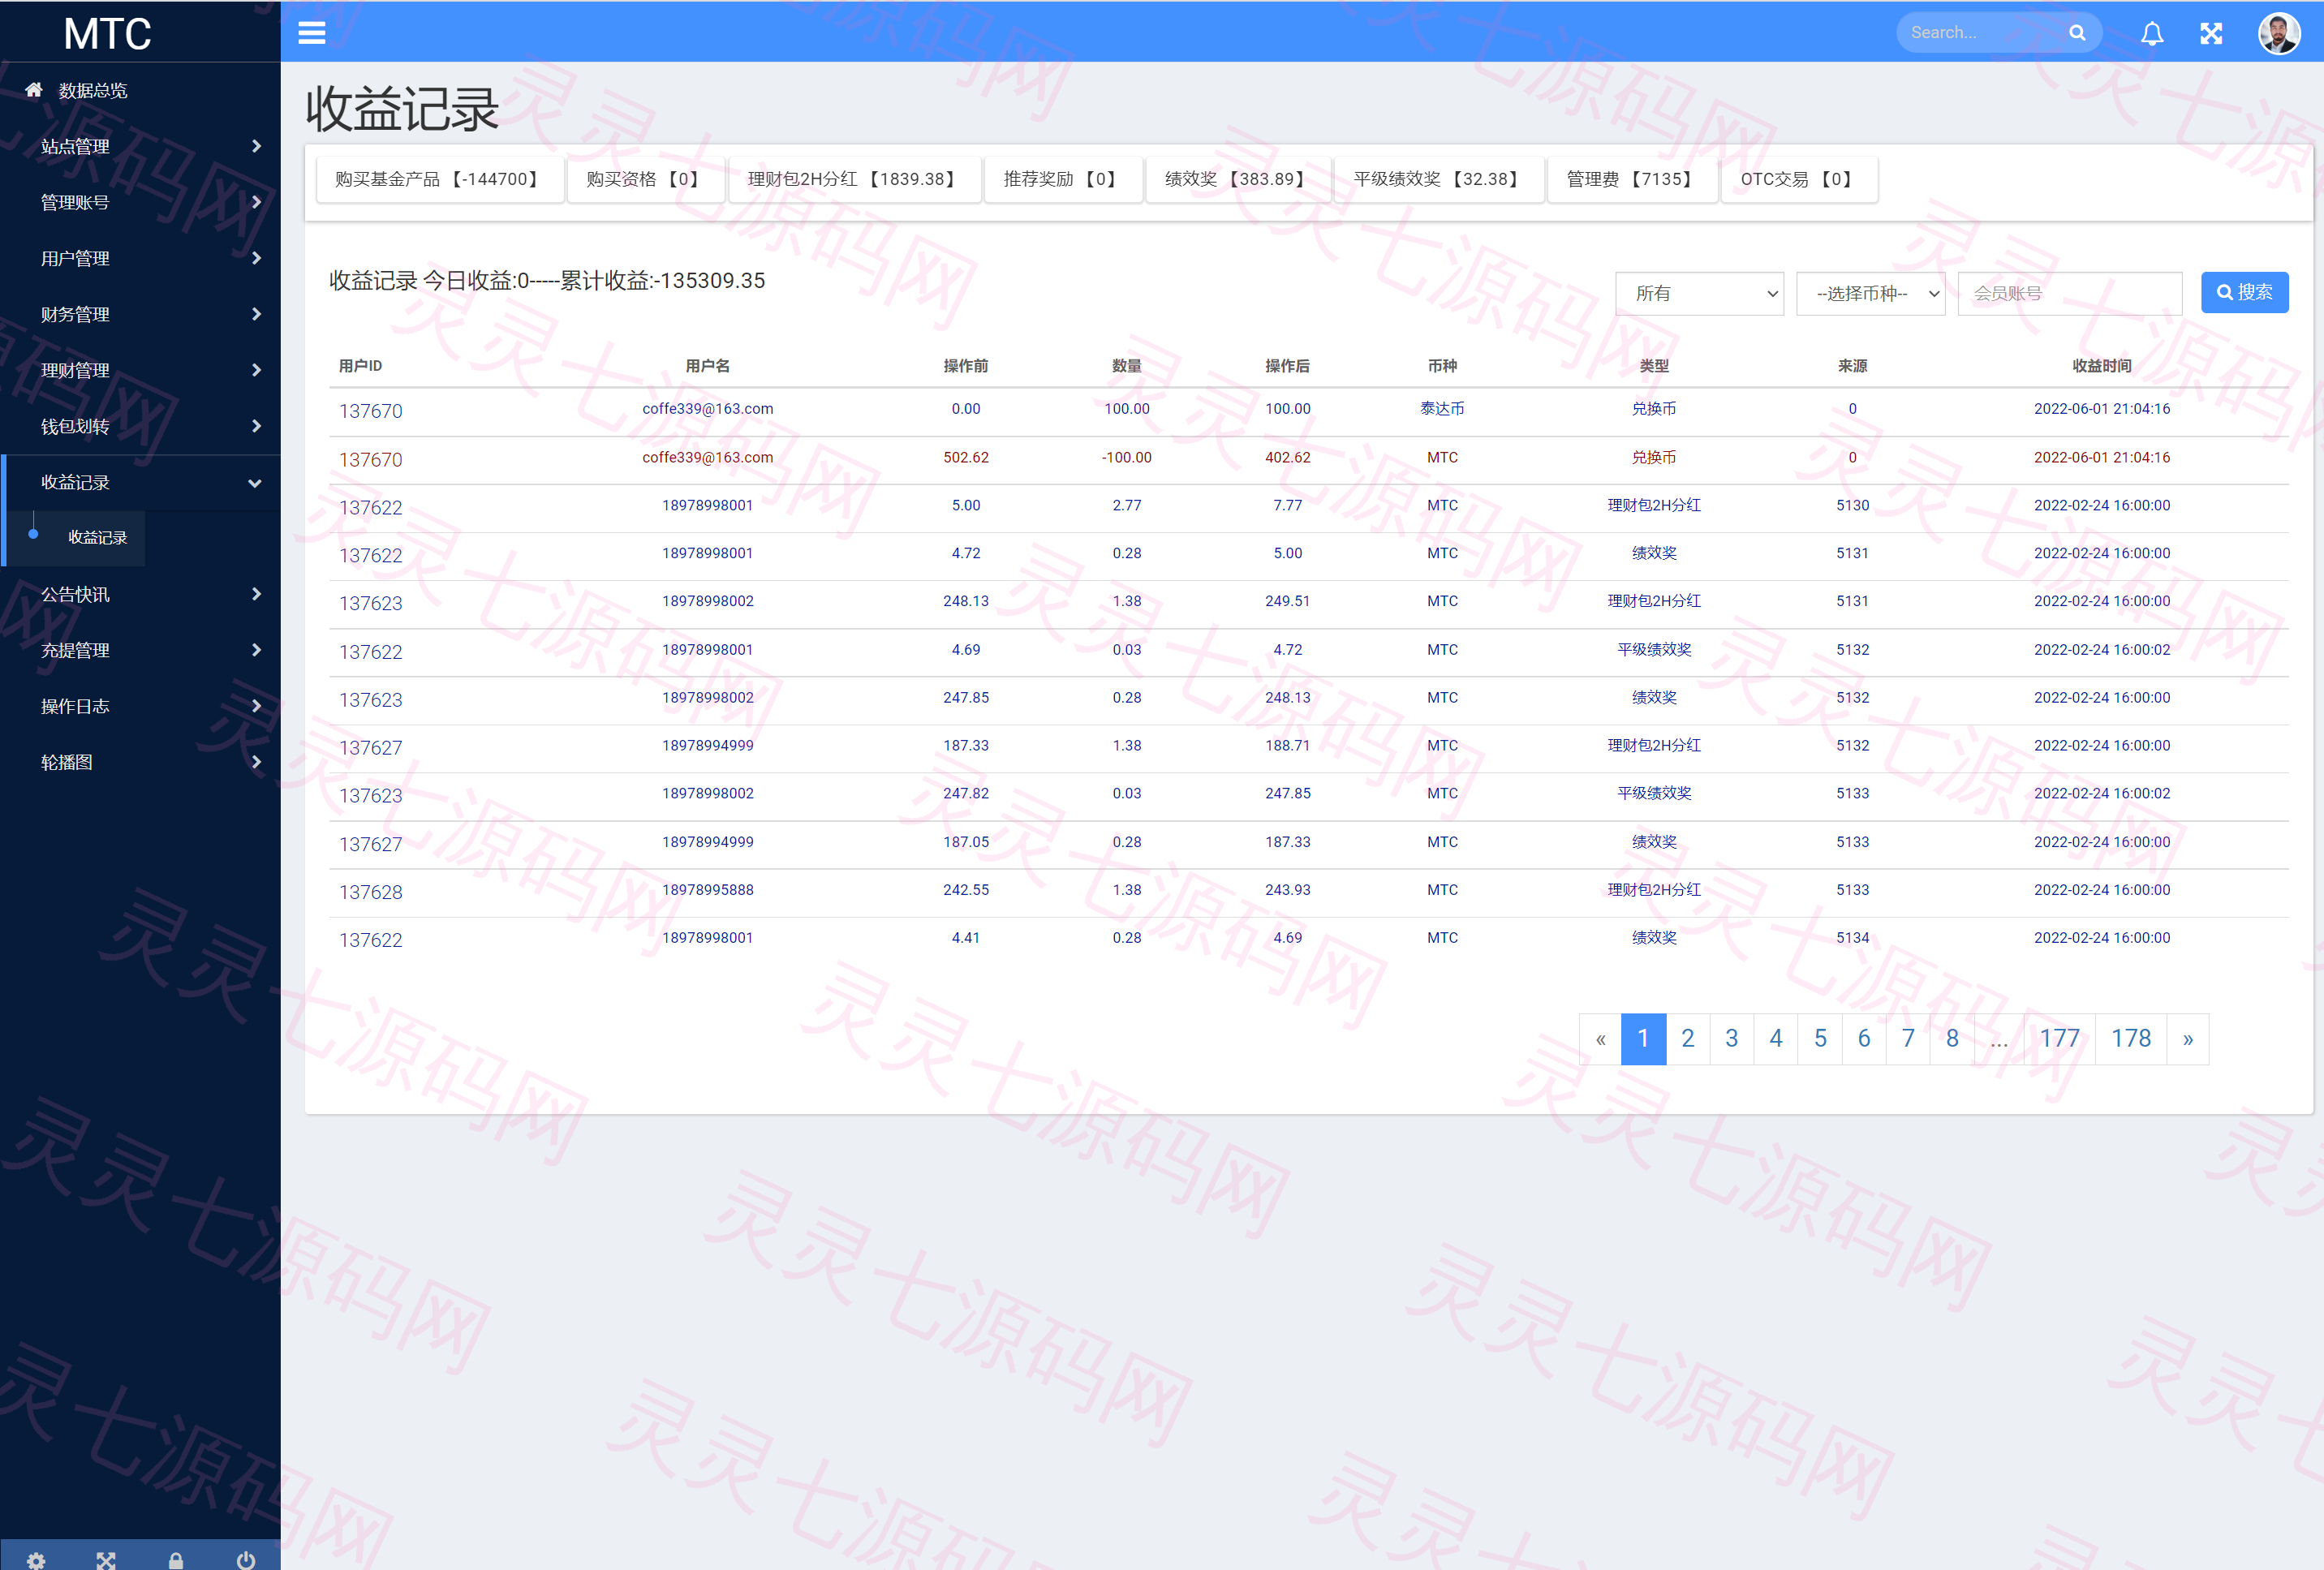Expand the 钱包划转 menu
Image resolution: width=2324 pixels, height=1570 pixels.
[x=140, y=426]
